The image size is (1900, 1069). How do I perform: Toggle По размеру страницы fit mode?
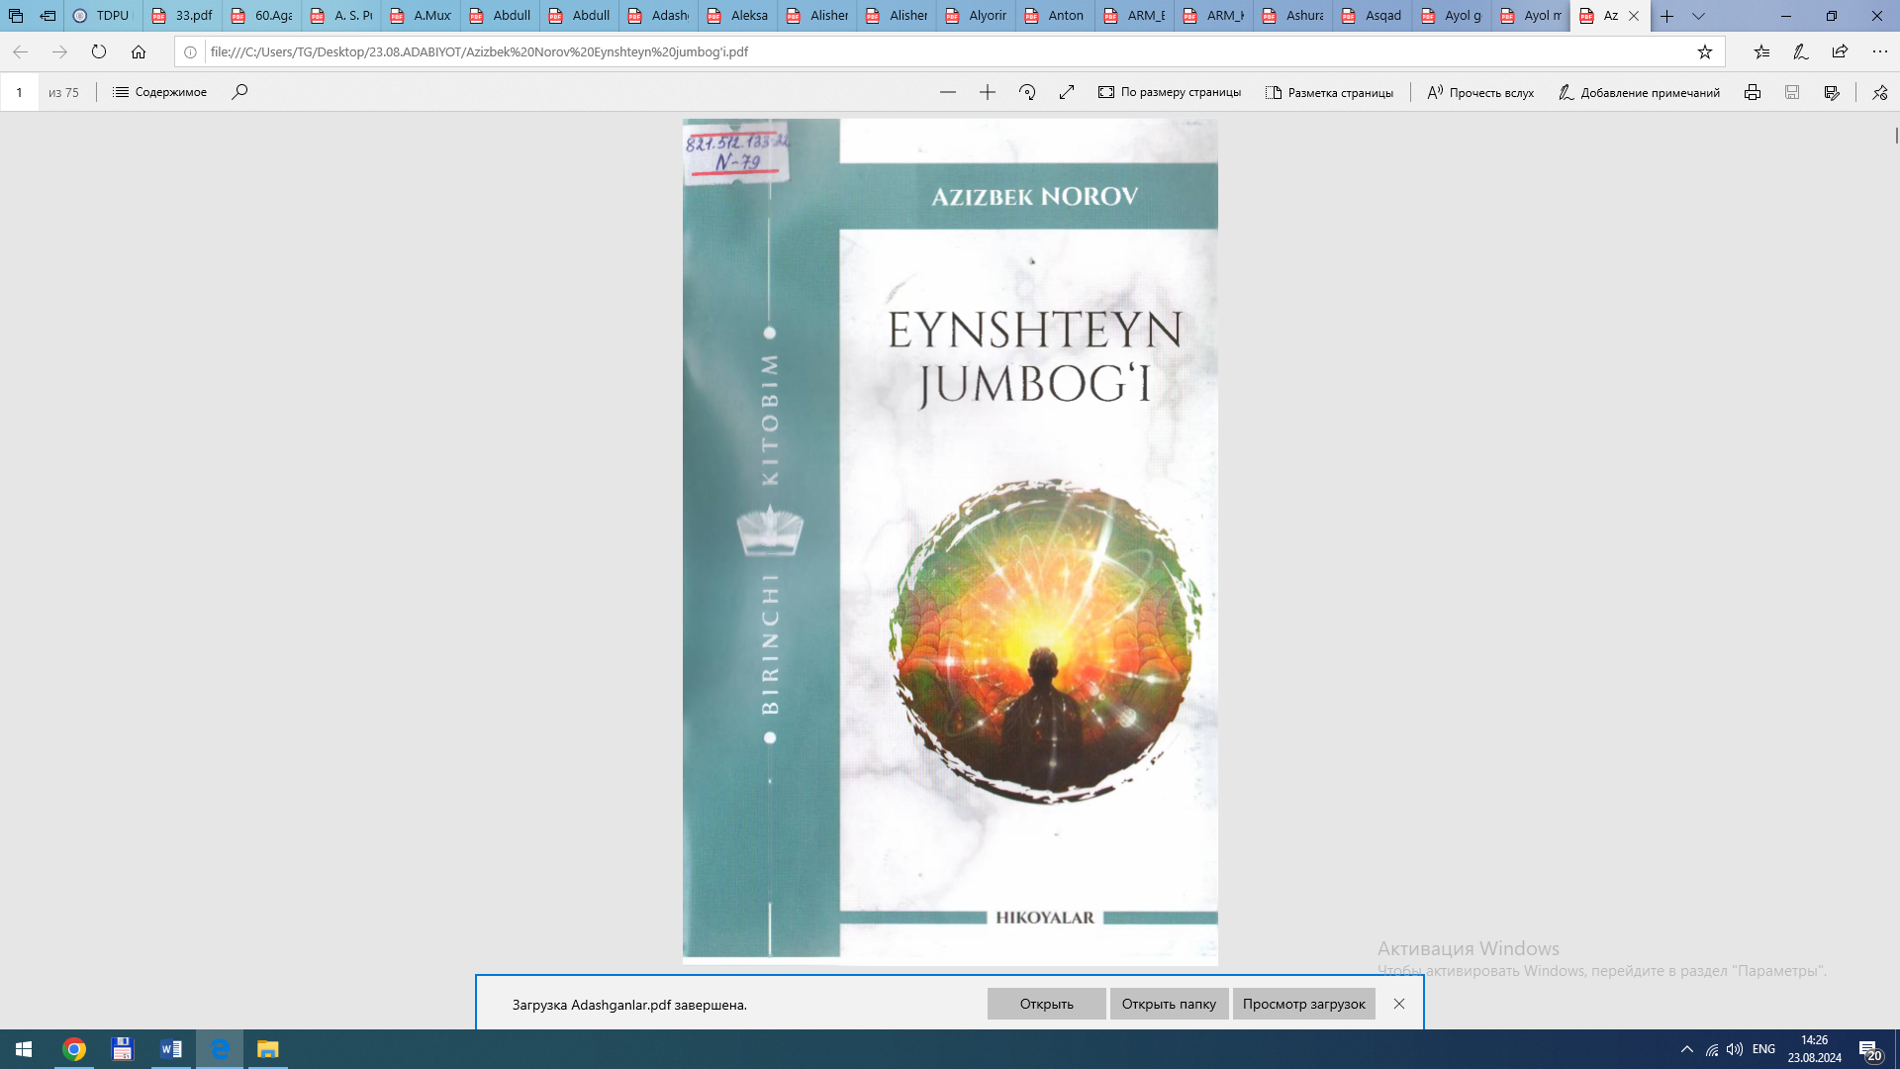[x=1171, y=92]
